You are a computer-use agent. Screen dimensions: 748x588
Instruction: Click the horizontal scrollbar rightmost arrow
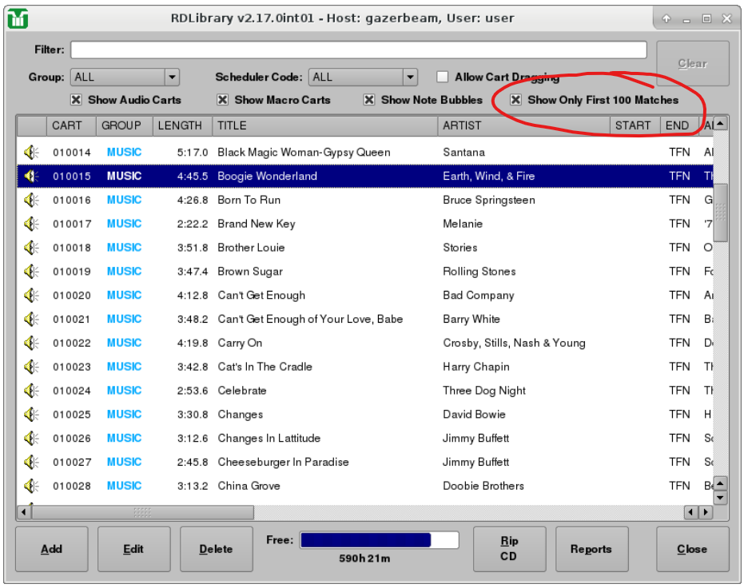pyautogui.click(x=706, y=513)
